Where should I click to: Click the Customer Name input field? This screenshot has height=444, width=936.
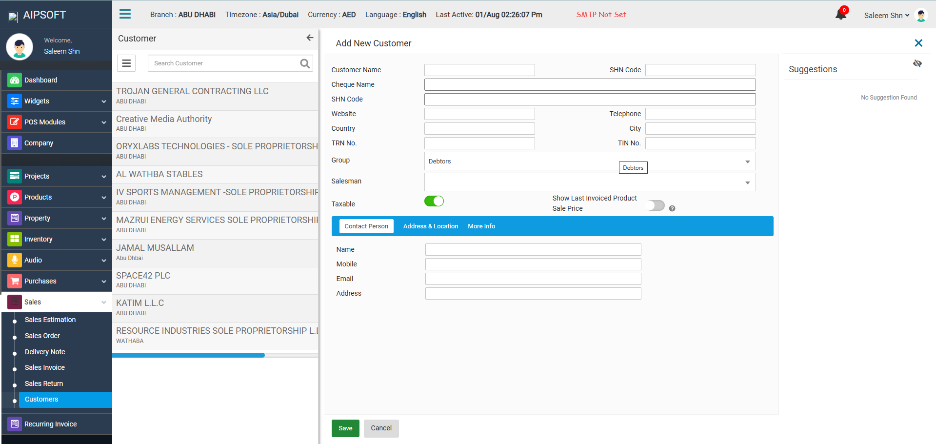tap(479, 70)
